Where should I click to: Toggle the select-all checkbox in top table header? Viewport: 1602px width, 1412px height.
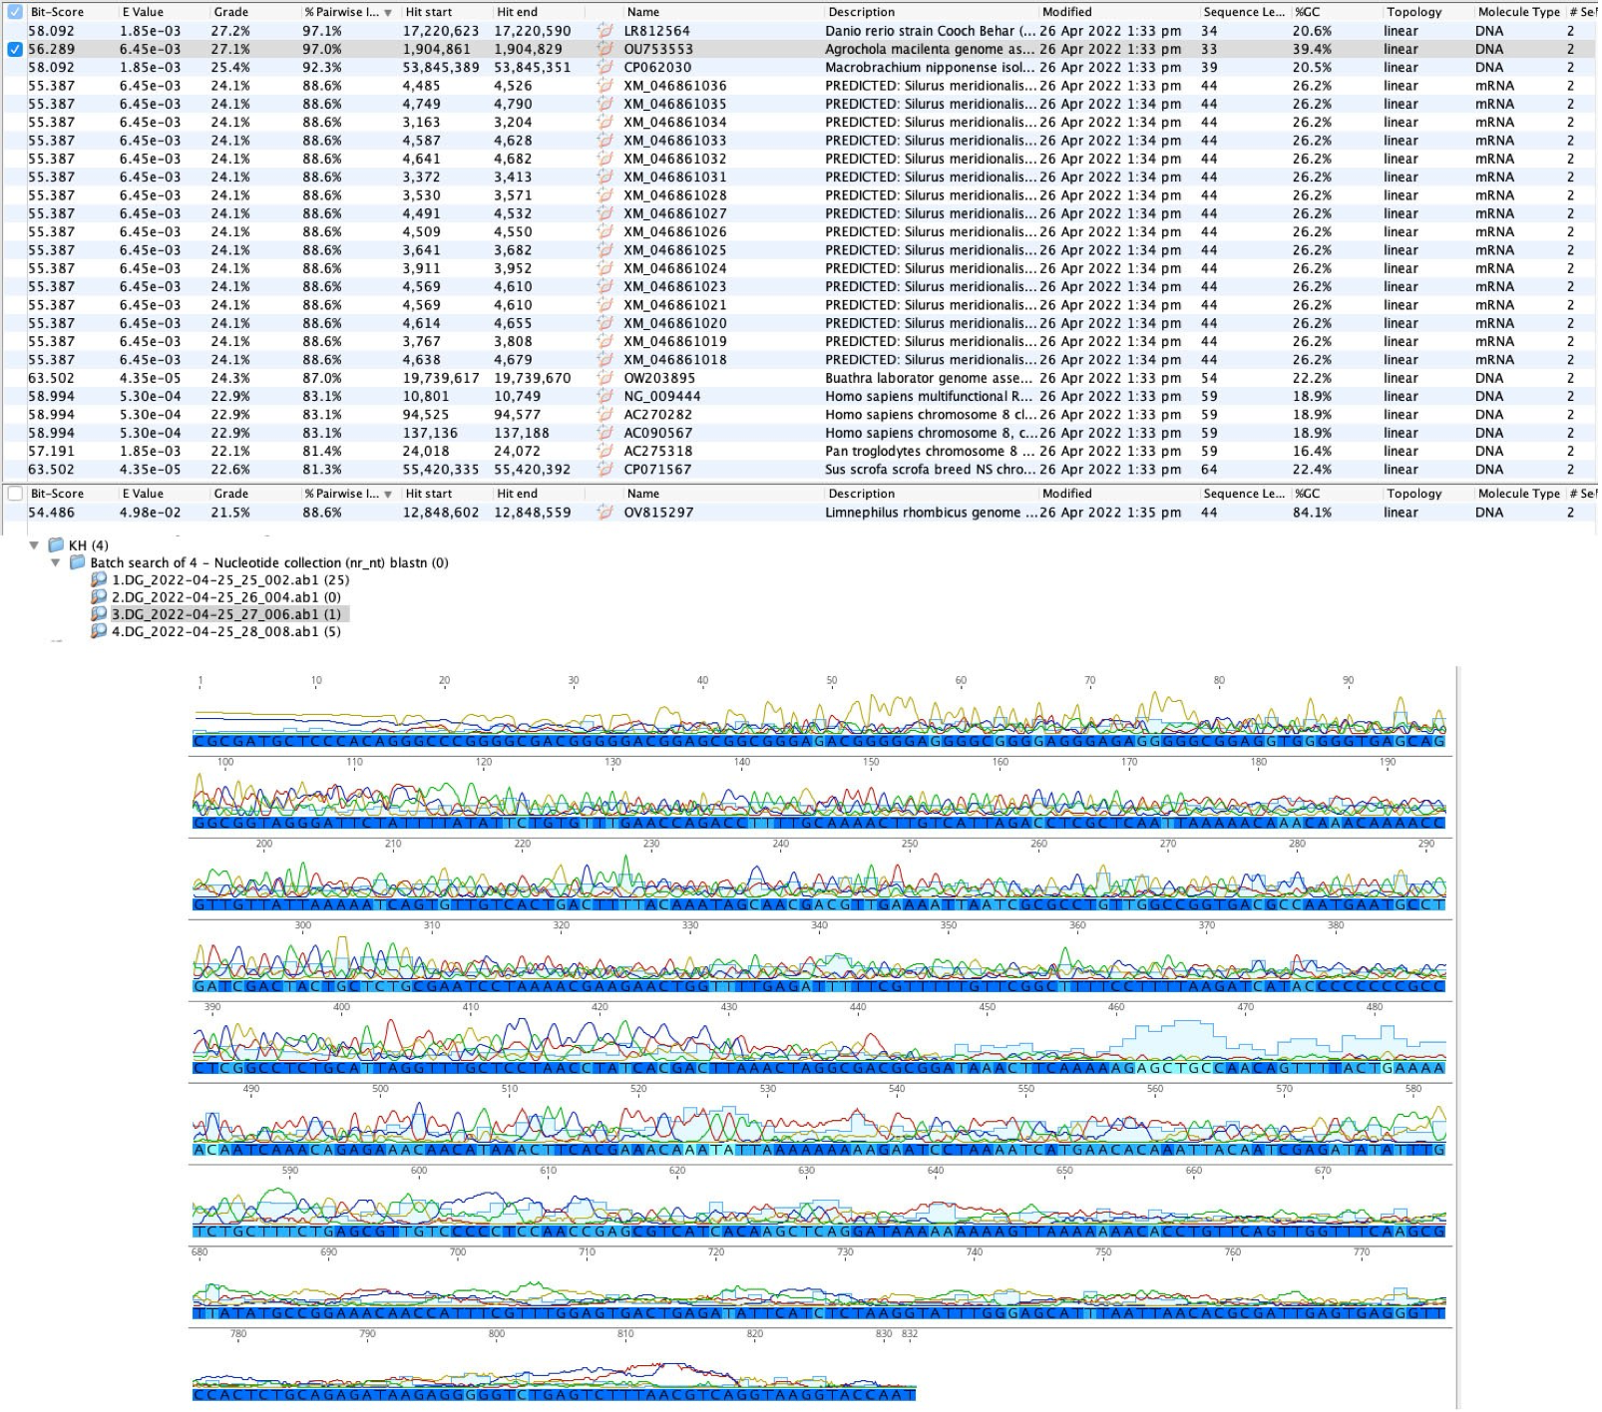(x=15, y=12)
